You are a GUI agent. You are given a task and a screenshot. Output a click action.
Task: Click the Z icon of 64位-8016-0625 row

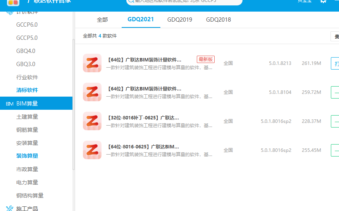(x=92, y=150)
